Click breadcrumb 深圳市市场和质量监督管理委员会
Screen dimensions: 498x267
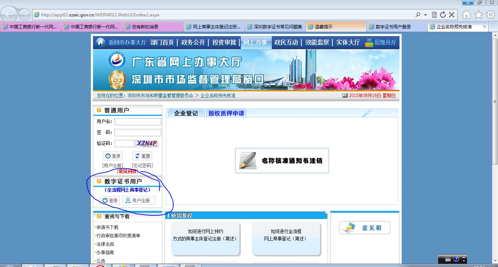click(x=160, y=95)
